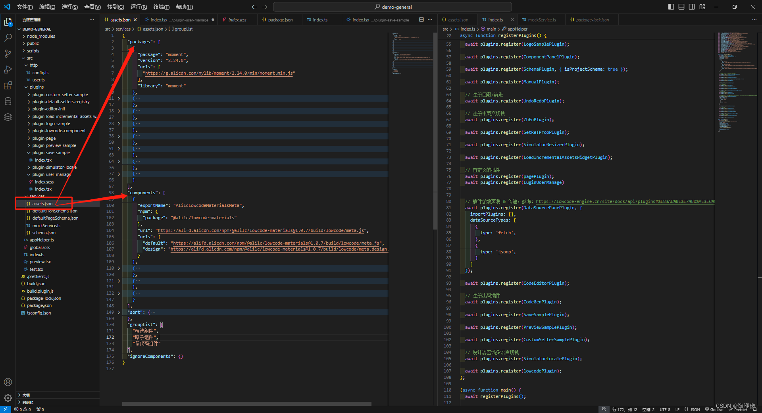762x413 pixels.
Task: Expand folded block at line 18
Action: [119, 111]
